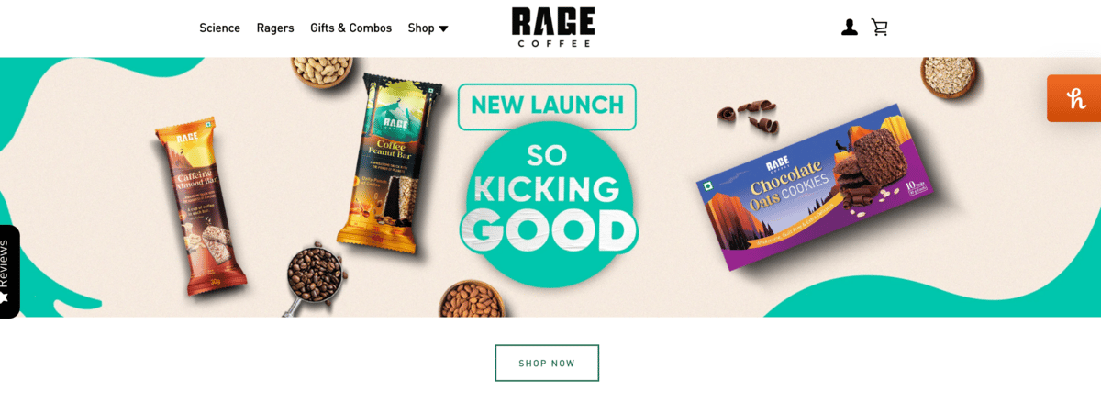Click the orange Honey extension widget
1101x403 pixels.
click(1074, 98)
